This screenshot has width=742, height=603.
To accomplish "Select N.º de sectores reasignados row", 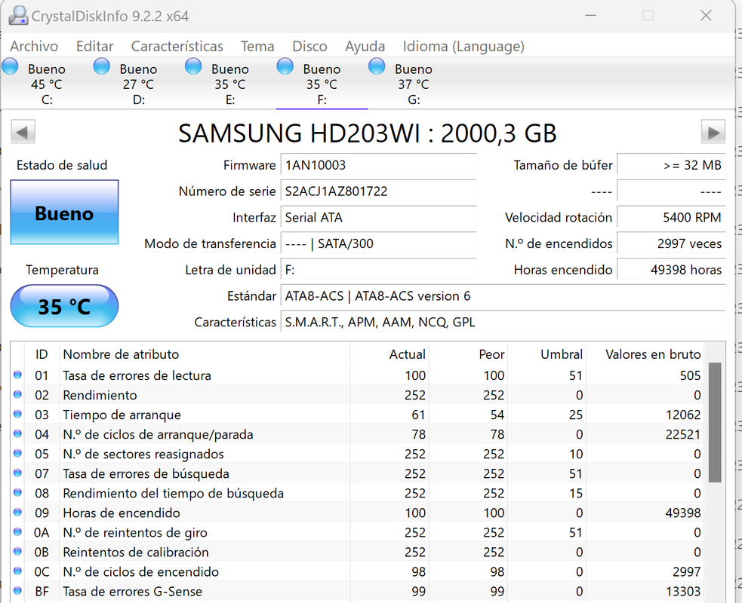I will (357, 454).
